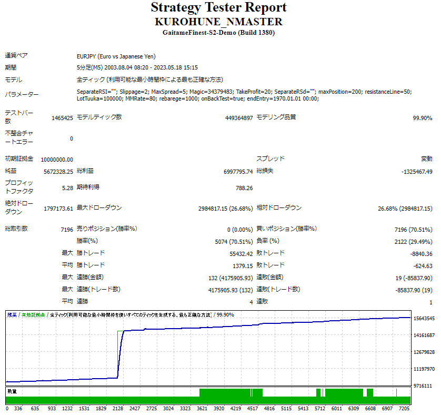Viewport: 441px width, 415px height.
Task: Click the モデル label
Action: pos(14,80)
